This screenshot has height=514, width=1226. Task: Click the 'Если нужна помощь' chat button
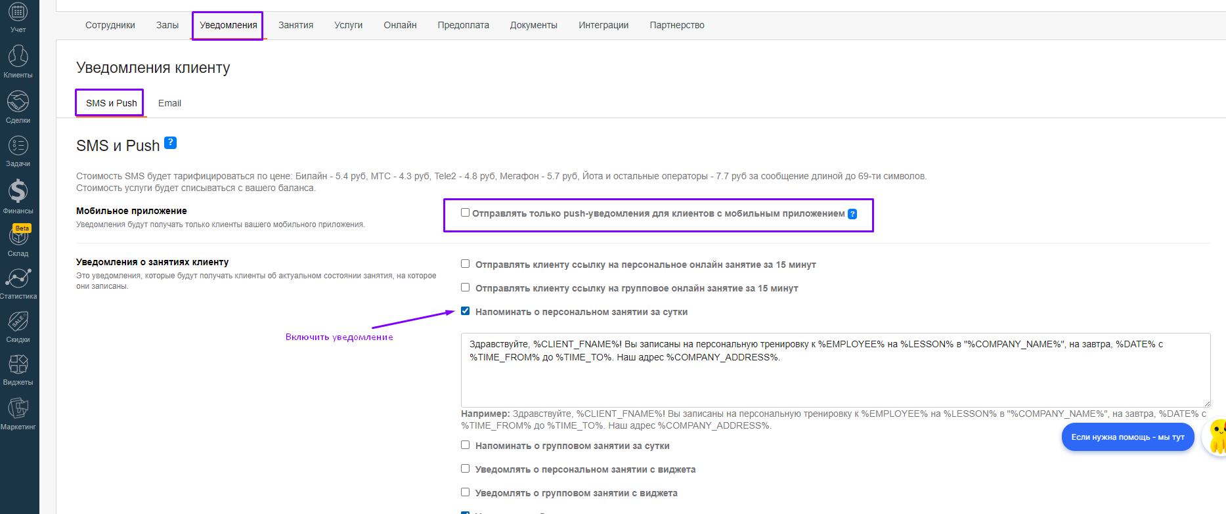coord(1127,437)
